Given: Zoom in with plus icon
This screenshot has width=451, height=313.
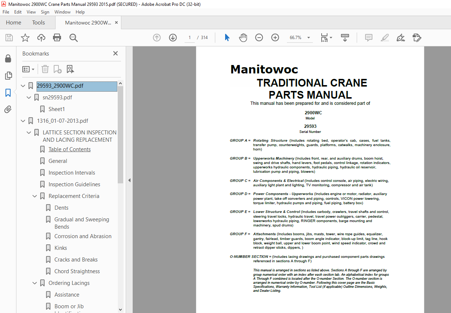Looking at the screenshot, I should click(275, 38).
